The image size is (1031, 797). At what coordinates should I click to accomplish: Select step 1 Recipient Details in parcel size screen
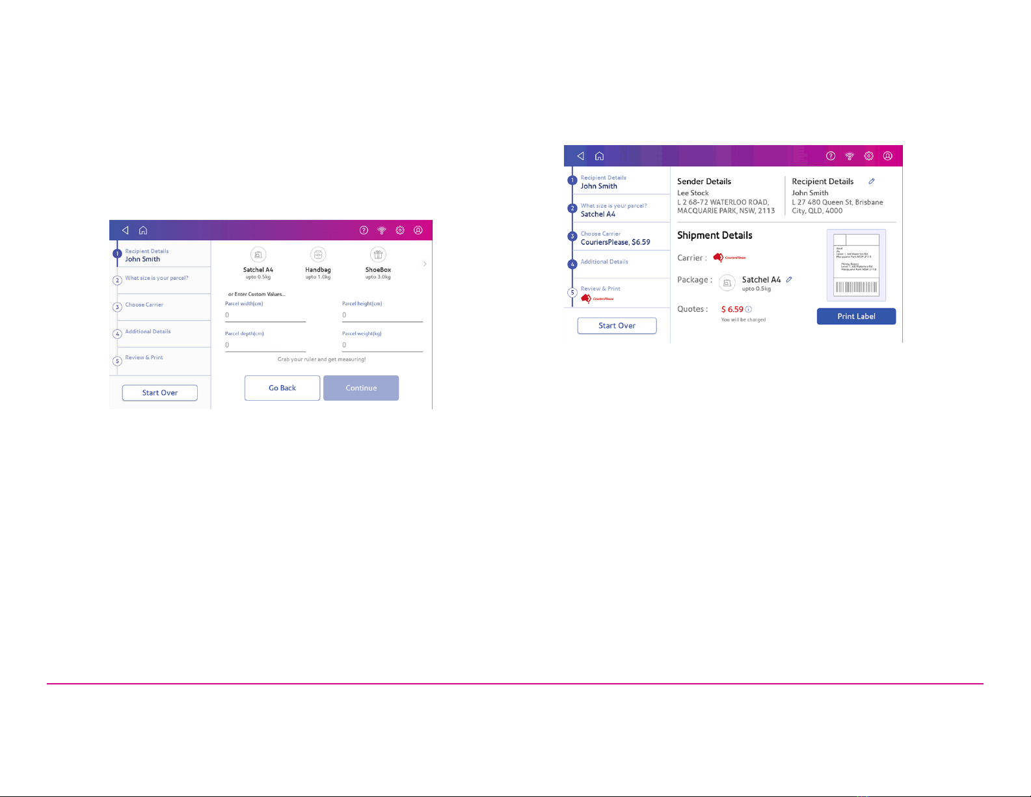(161, 254)
